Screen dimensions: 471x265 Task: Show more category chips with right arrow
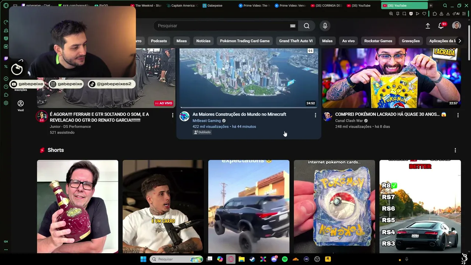click(460, 41)
